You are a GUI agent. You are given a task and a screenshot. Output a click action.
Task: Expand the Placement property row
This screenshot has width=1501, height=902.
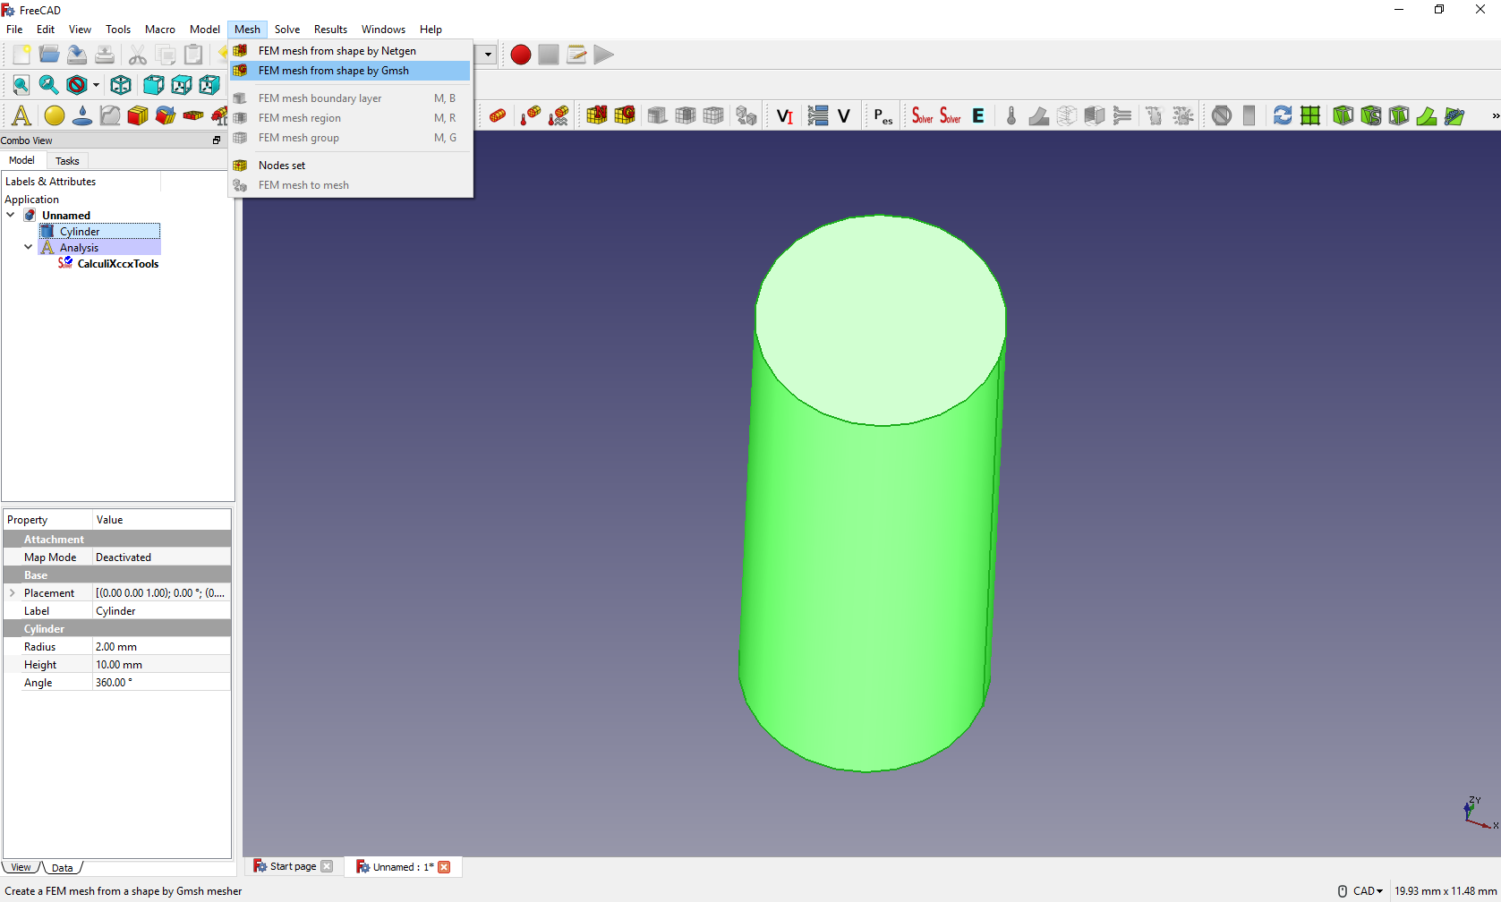(x=13, y=593)
